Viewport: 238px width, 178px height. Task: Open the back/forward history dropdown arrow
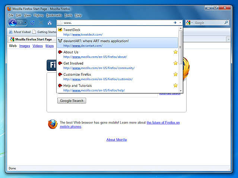coord(25,23)
